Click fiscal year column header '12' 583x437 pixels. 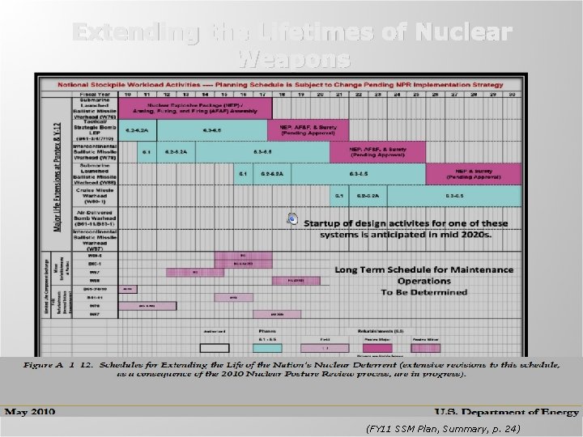166,95
